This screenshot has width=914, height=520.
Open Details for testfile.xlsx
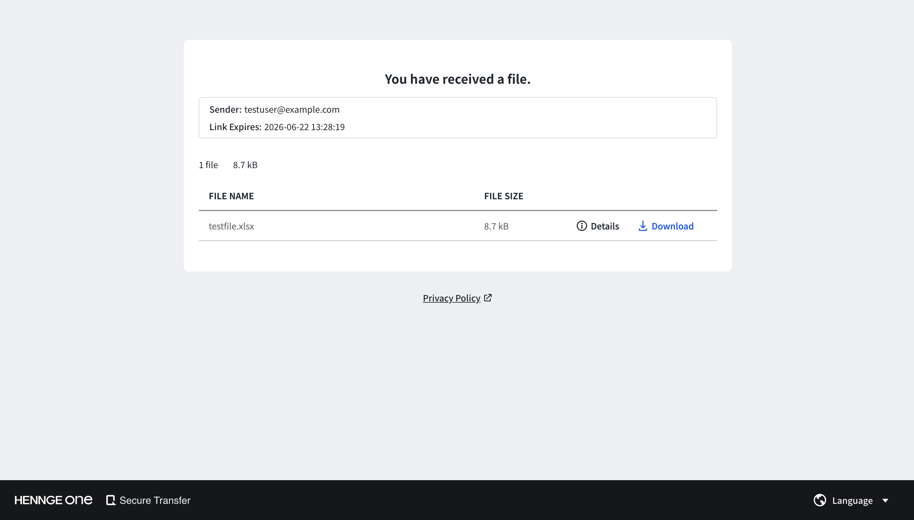pyautogui.click(x=598, y=226)
